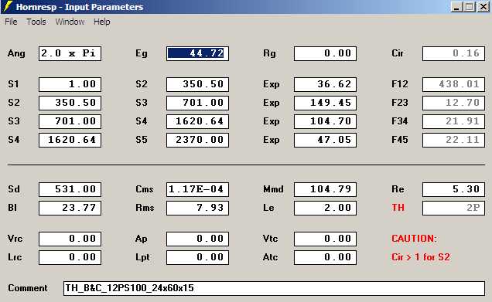Image resolution: width=492 pixels, height=302 pixels.
Task: Click the S5 label
Action: (x=142, y=139)
